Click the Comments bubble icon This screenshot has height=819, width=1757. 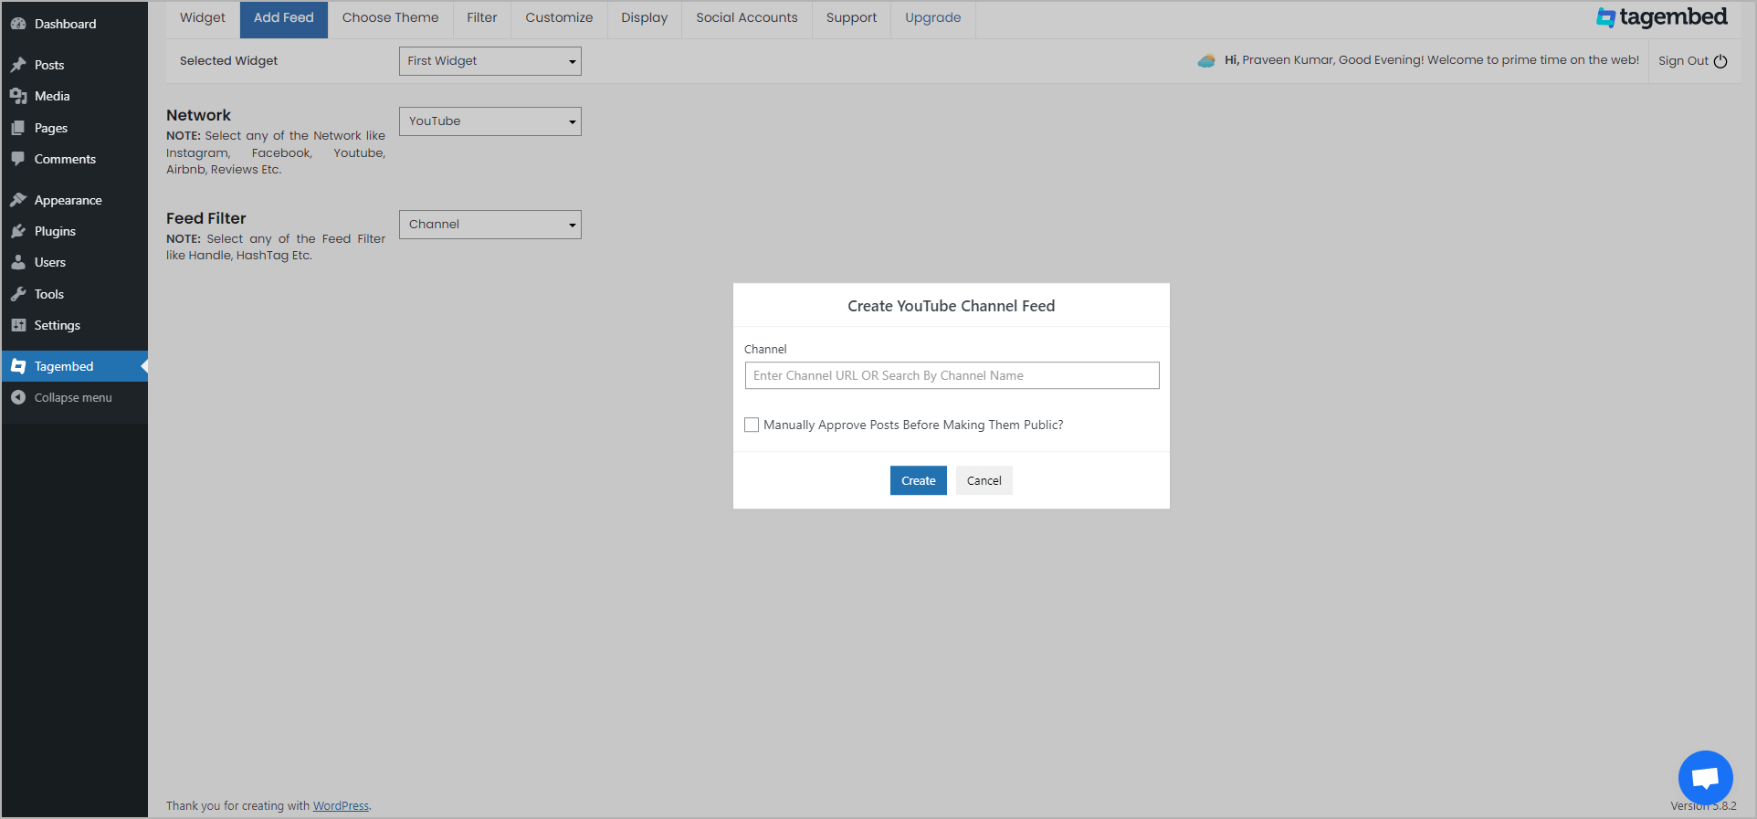pyautogui.click(x=18, y=159)
